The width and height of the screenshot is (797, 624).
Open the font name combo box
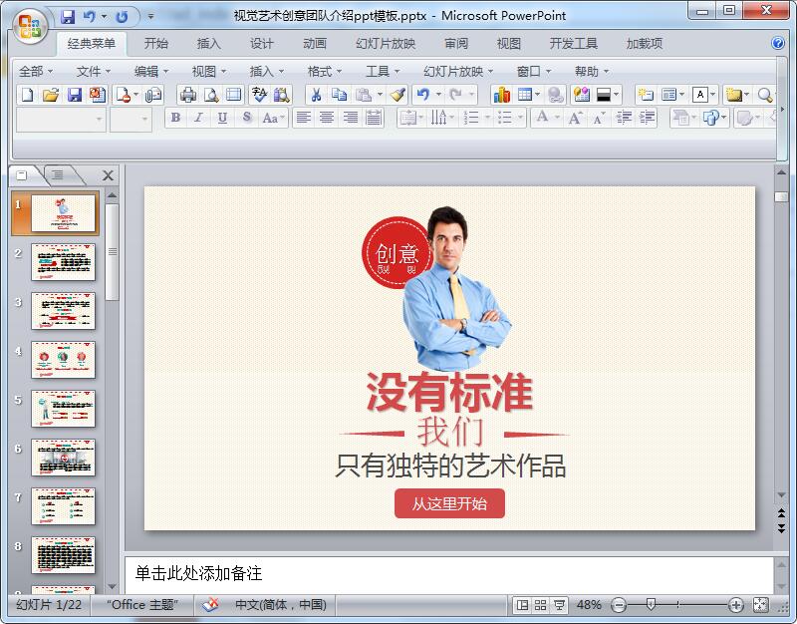(x=61, y=119)
